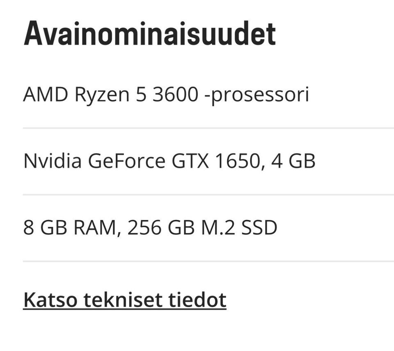Open the Katso tekniset tiedot link

(125, 300)
